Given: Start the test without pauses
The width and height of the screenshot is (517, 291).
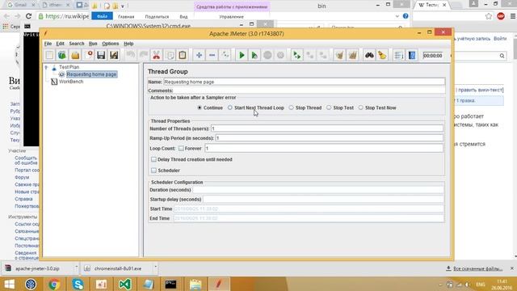Looking at the screenshot, I should [254, 55].
